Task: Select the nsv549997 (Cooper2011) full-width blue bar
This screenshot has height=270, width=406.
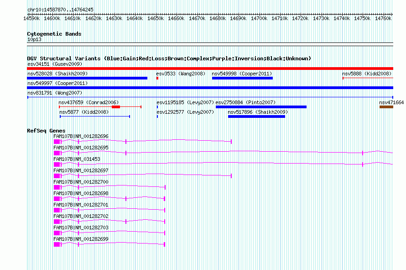Action: click(210, 88)
